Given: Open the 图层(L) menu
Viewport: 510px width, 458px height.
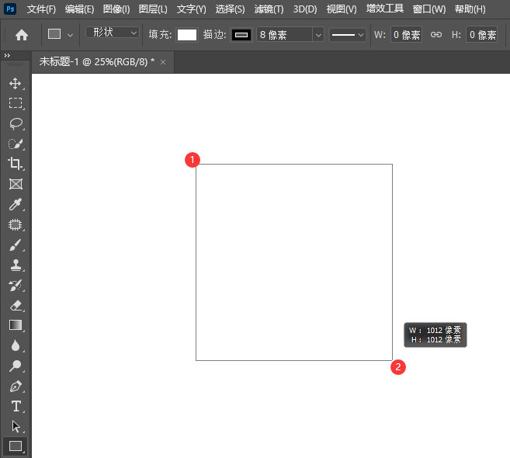Looking at the screenshot, I should click(153, 9).
